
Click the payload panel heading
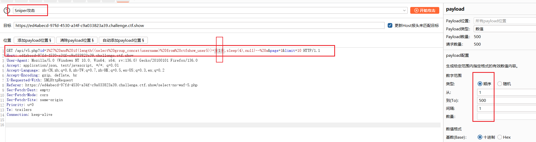coord(455,9)
